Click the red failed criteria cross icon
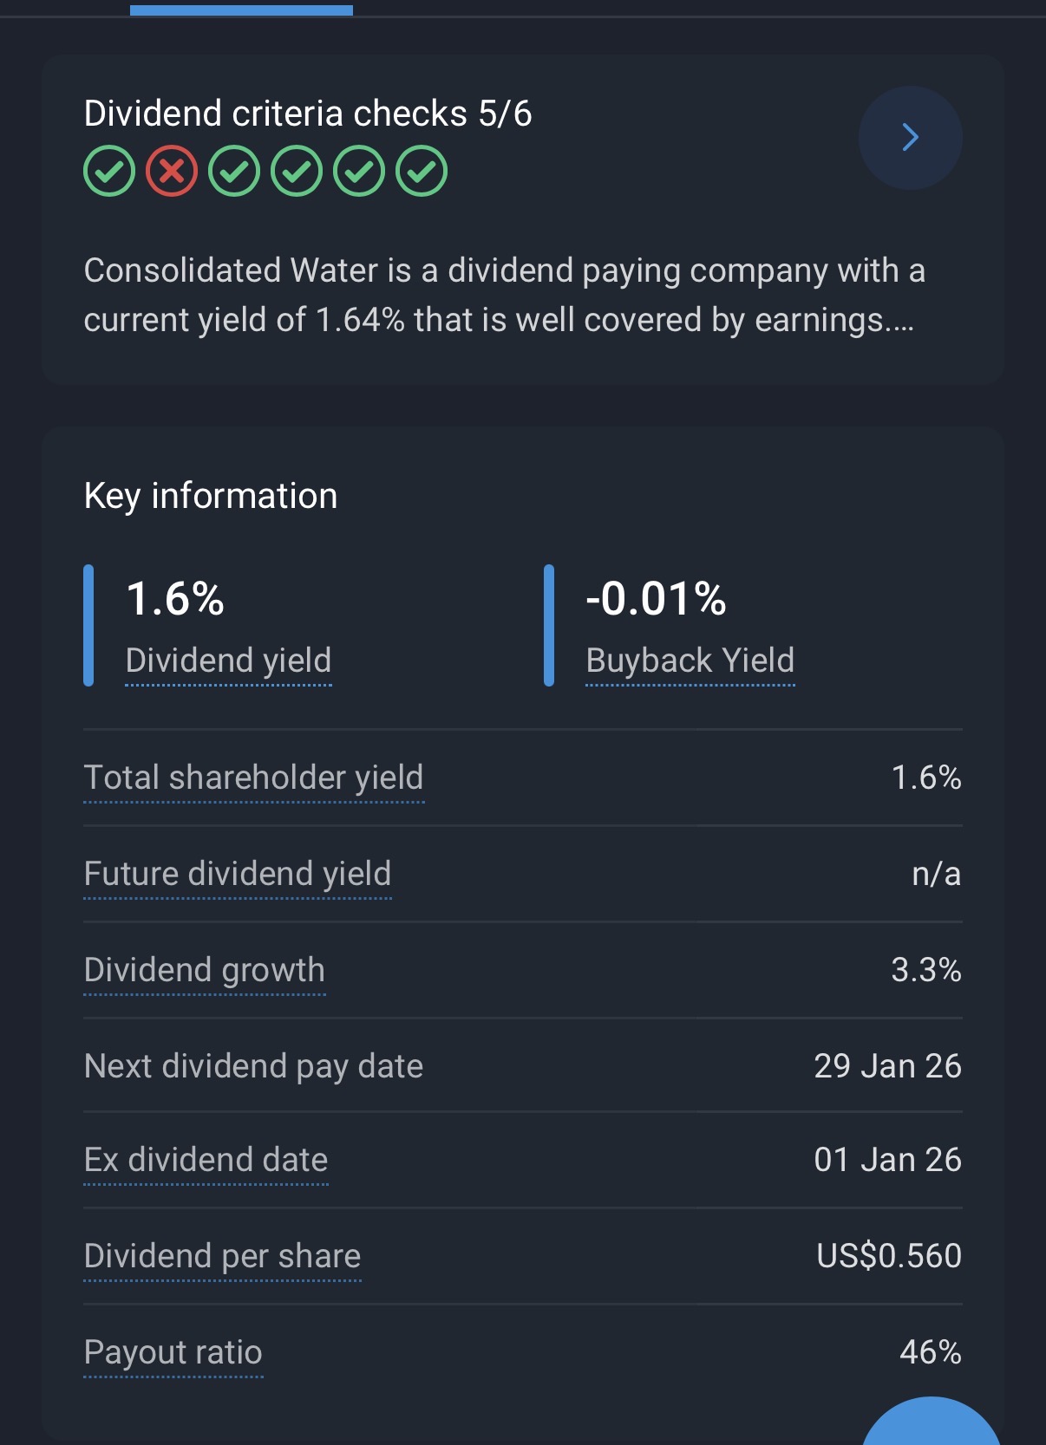This screenshot has height=1445, width=1046. [172, 172]
